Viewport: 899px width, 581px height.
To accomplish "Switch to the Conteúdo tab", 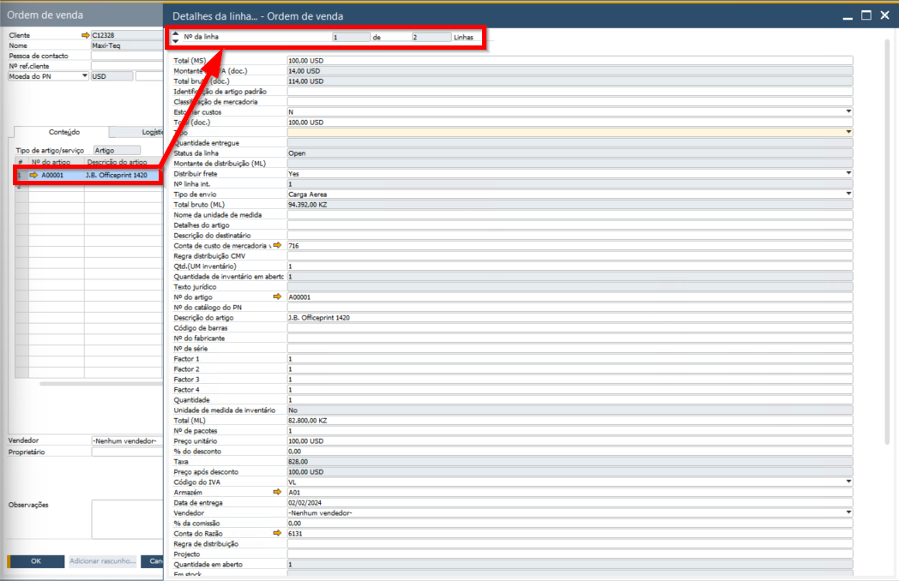I will [x=63, y=132].
